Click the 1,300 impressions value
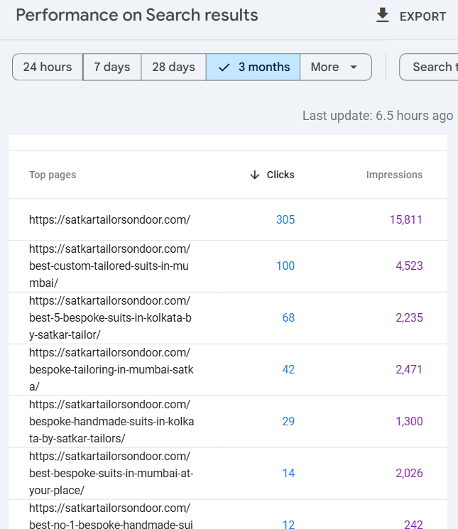This screenshot has height=529, width=458. tap(409, 421)
